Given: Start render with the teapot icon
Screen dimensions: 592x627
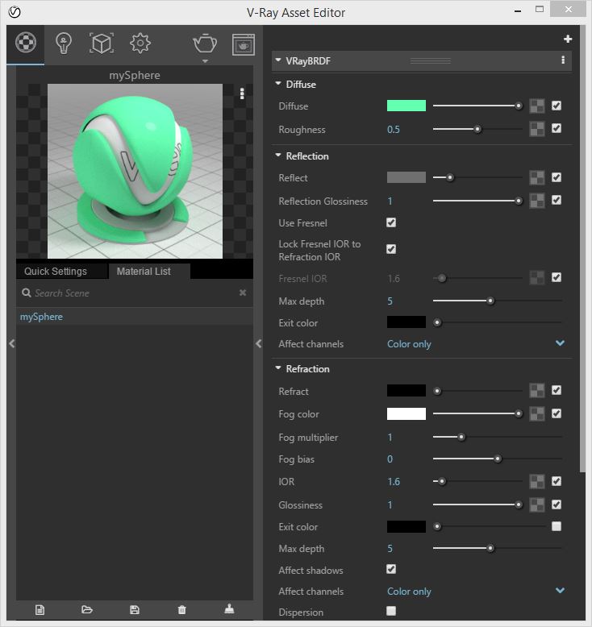Looking at the screenshot, I should [x=205, y=44].
